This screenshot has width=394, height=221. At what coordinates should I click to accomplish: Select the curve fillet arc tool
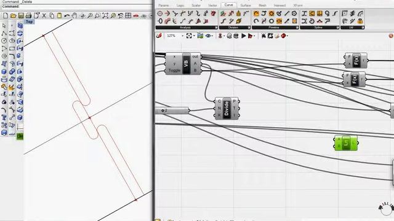click(12, 56)
